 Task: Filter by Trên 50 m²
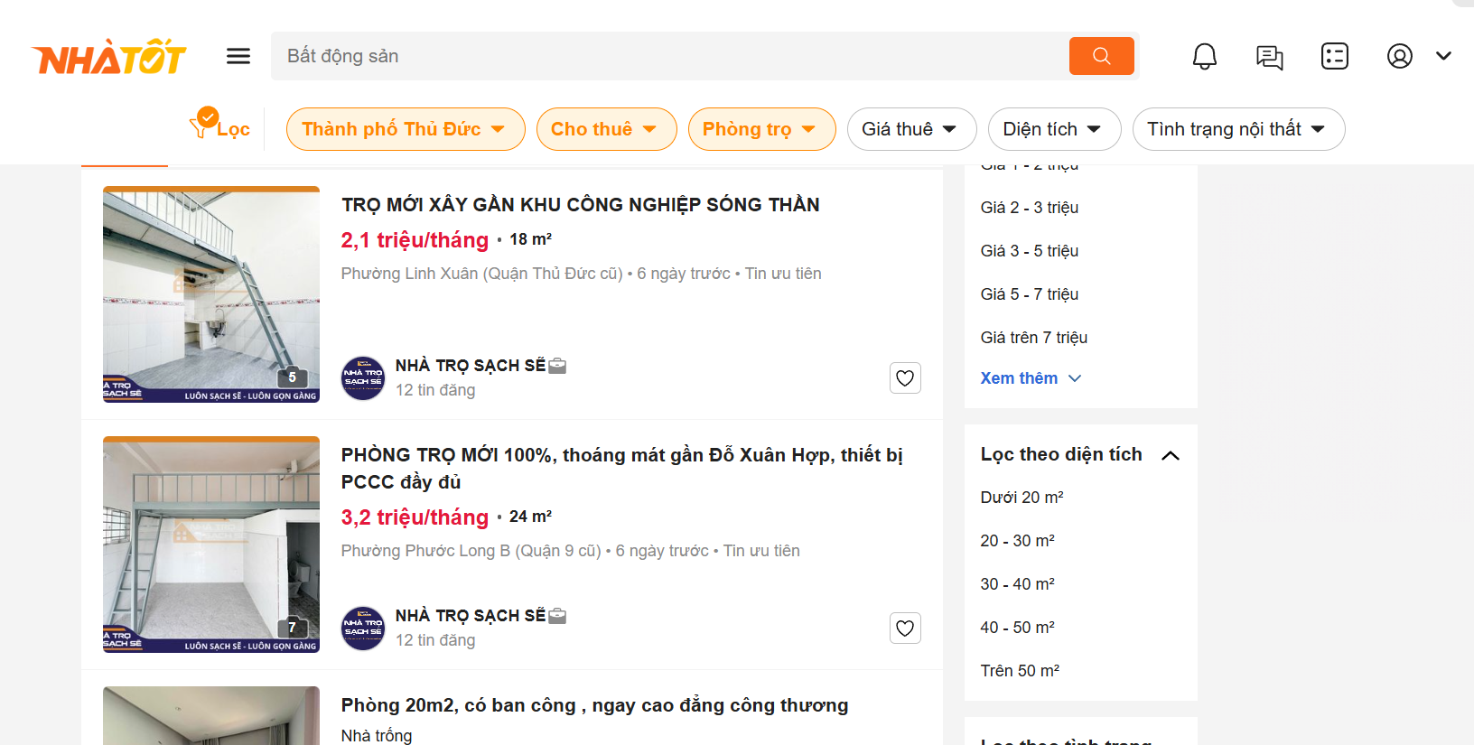[1021, 671]
